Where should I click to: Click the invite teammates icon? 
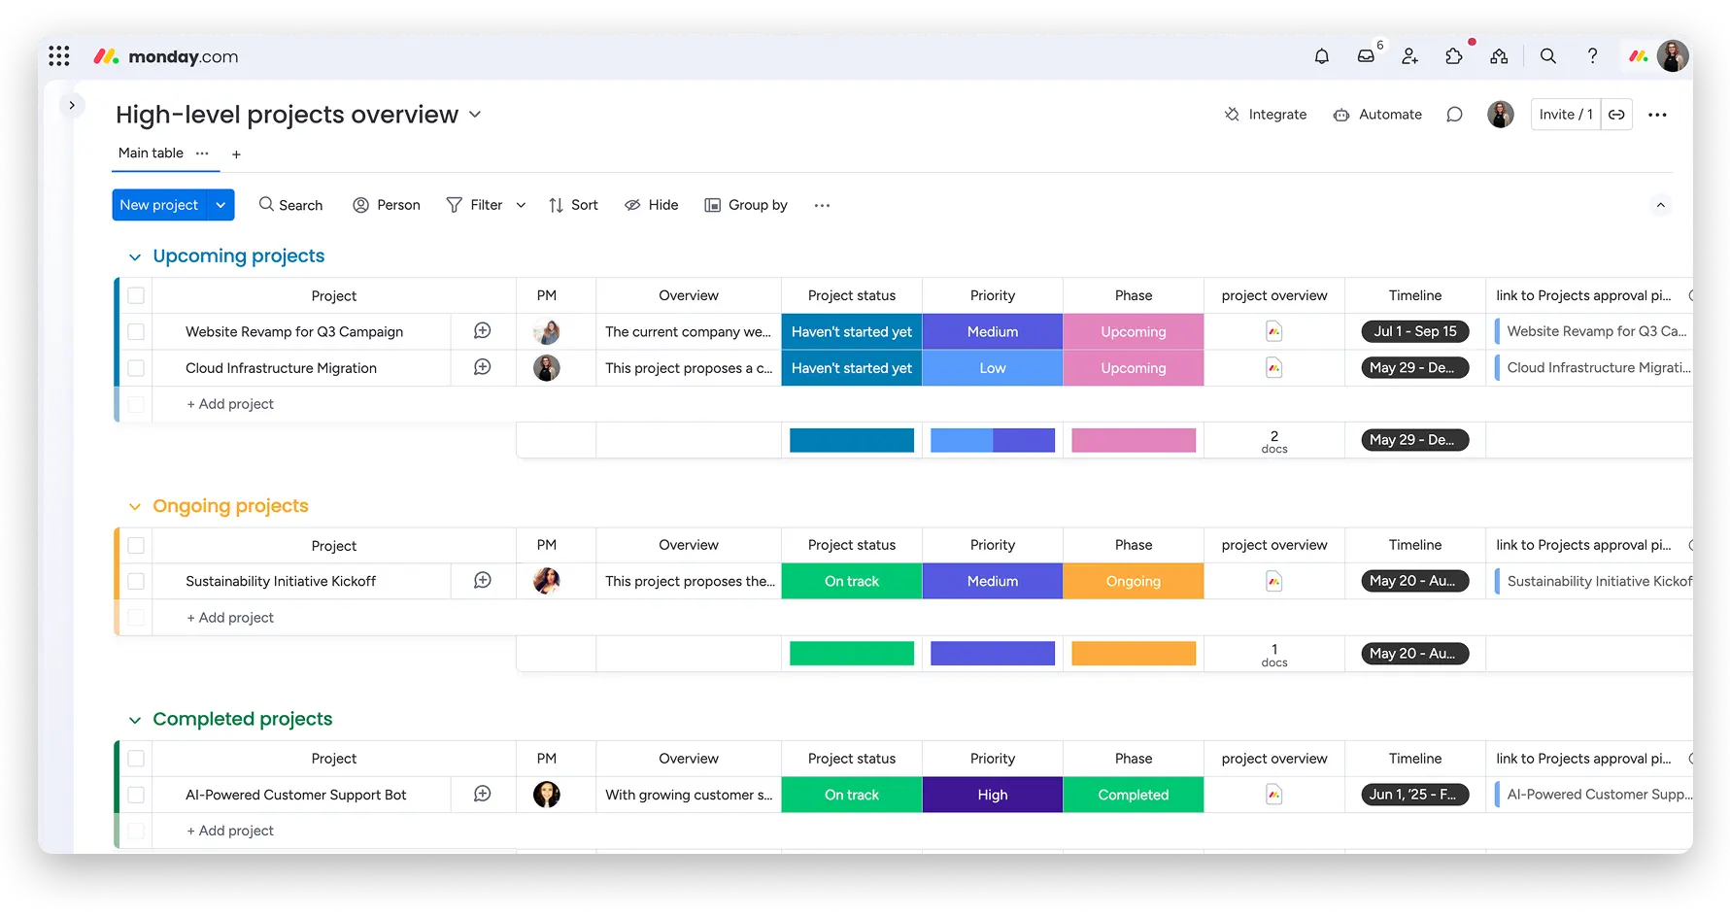point(1410,56)
